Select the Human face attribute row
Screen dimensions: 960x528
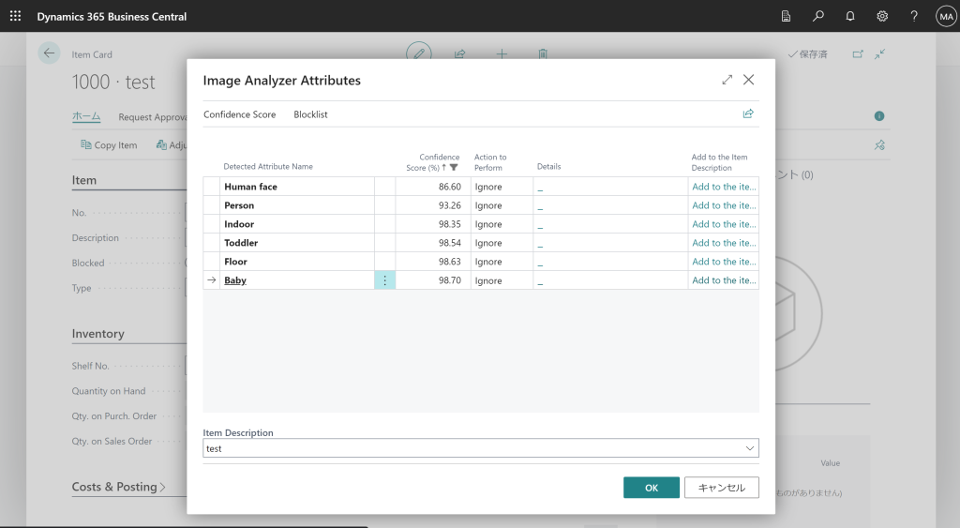tap(481, 187)
